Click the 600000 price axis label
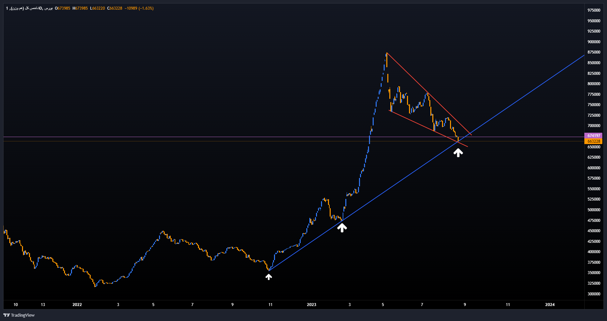Image resolution: width=607 pixels, height=321 pixels. 594,168
